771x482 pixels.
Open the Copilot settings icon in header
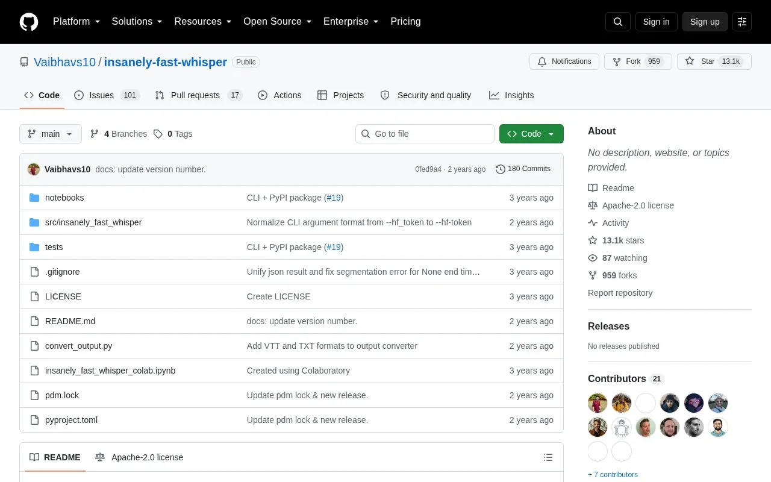tap(742, 22)
